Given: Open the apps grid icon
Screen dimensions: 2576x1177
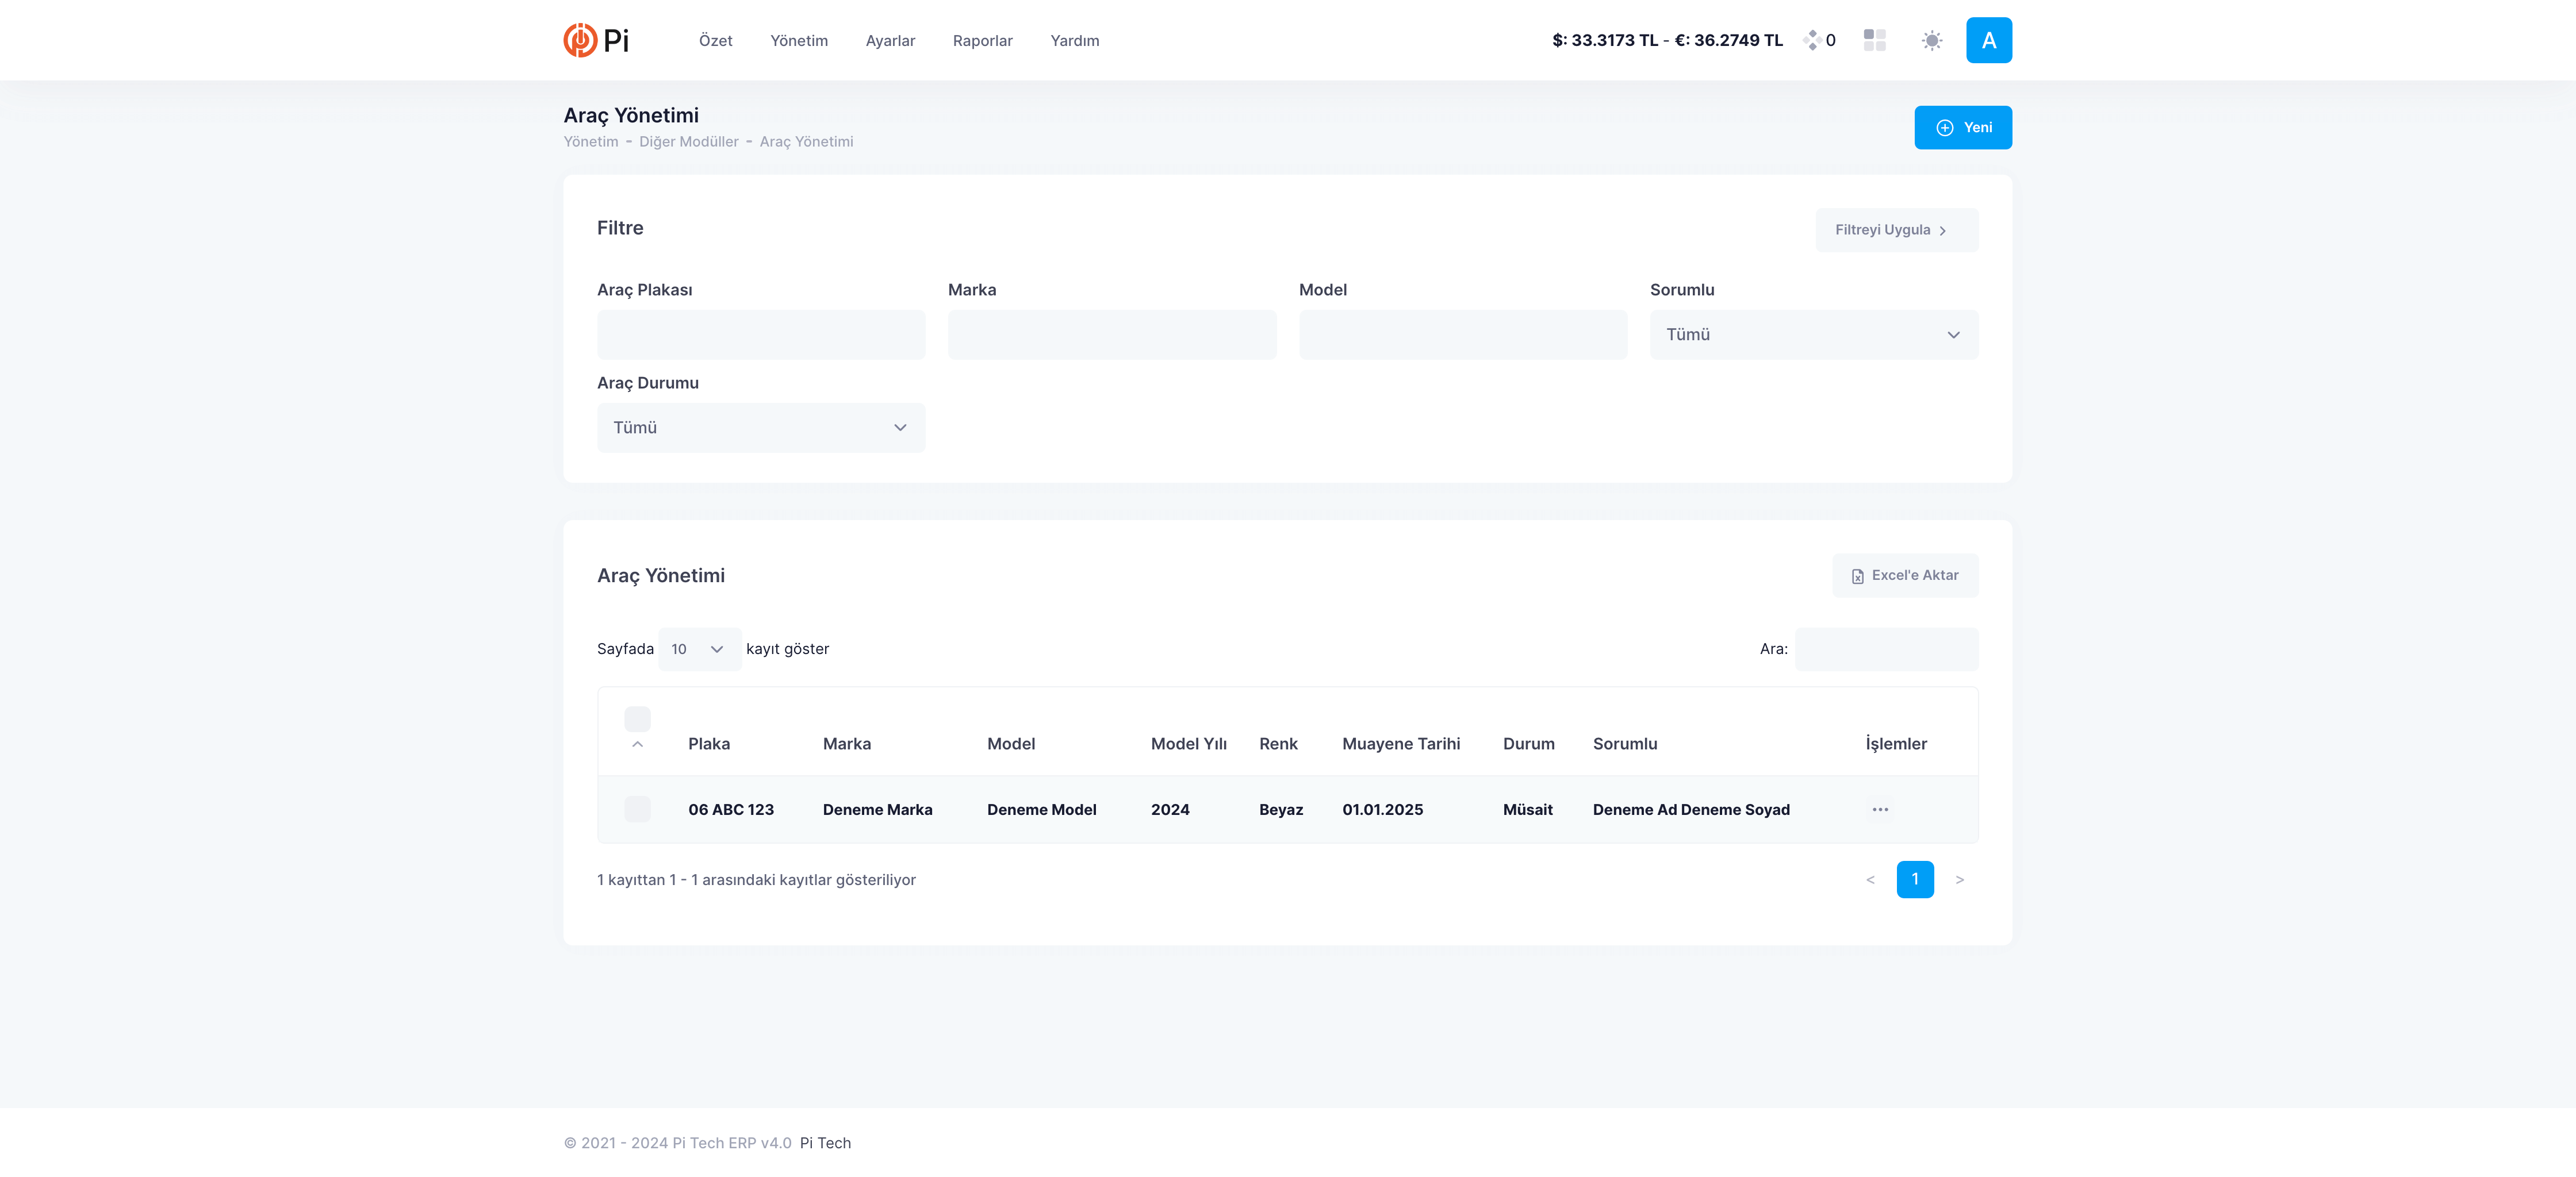Looking at the screenshot, I should [1874, 40].
